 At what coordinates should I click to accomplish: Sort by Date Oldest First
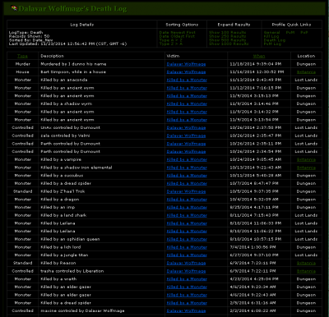pos(177,36)
